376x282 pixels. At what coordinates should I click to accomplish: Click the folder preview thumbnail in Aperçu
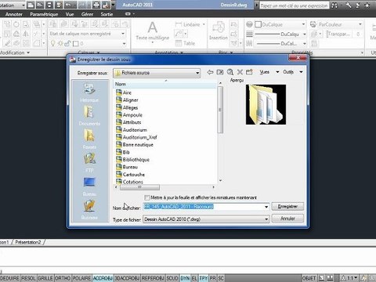pos(266,104)
